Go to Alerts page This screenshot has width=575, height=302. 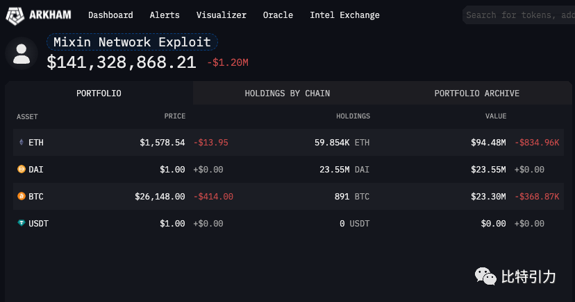pos(165,15)
